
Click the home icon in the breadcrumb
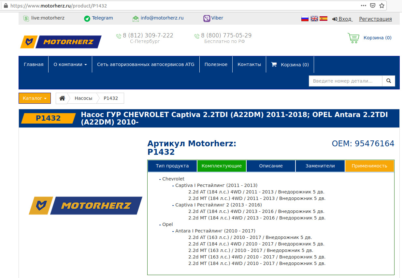[x=62, y=98]
